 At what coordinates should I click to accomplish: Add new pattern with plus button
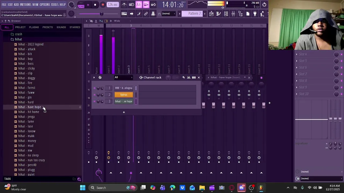click(205, 14)
